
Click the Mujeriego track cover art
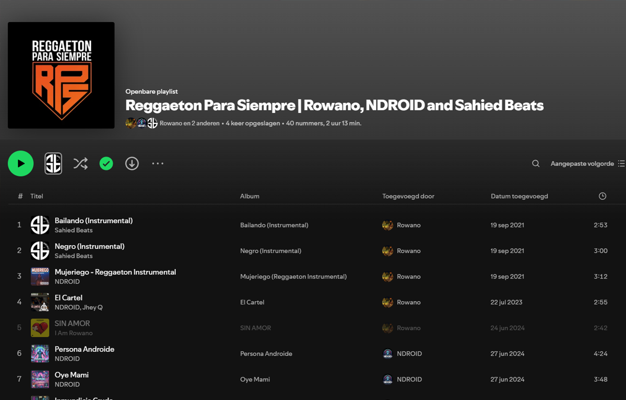[40, 276]
